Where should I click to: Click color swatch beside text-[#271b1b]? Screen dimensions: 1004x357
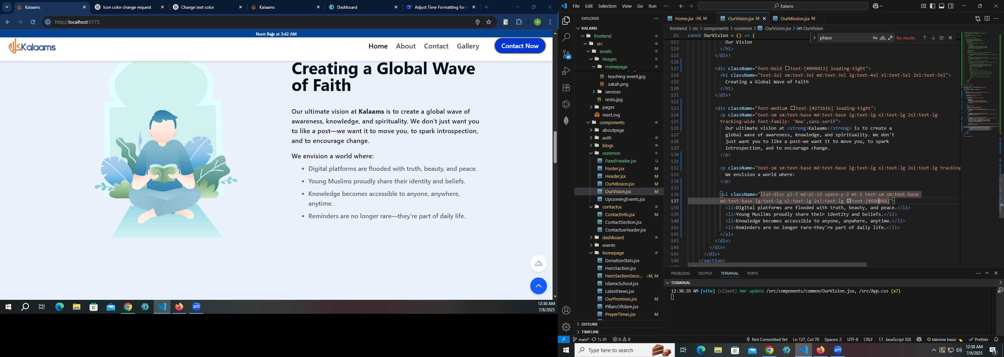pyautogui.click(x=792, y=108)
